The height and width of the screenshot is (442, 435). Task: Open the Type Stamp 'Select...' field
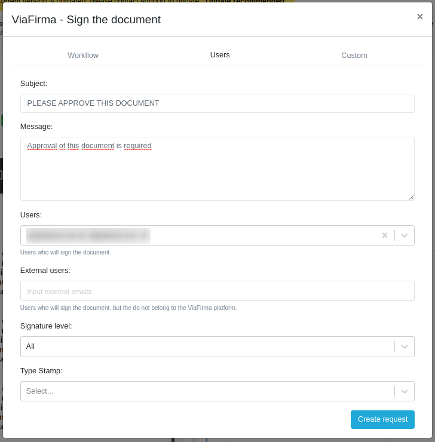(x=206, y=391)
